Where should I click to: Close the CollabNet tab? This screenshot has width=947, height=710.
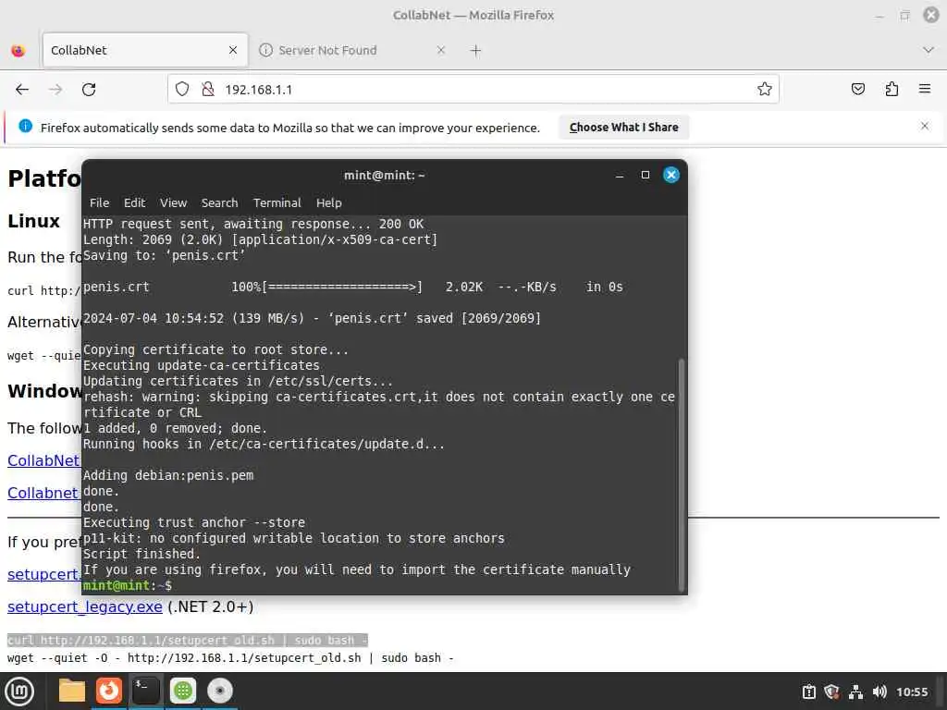click(x=233, y=50)
